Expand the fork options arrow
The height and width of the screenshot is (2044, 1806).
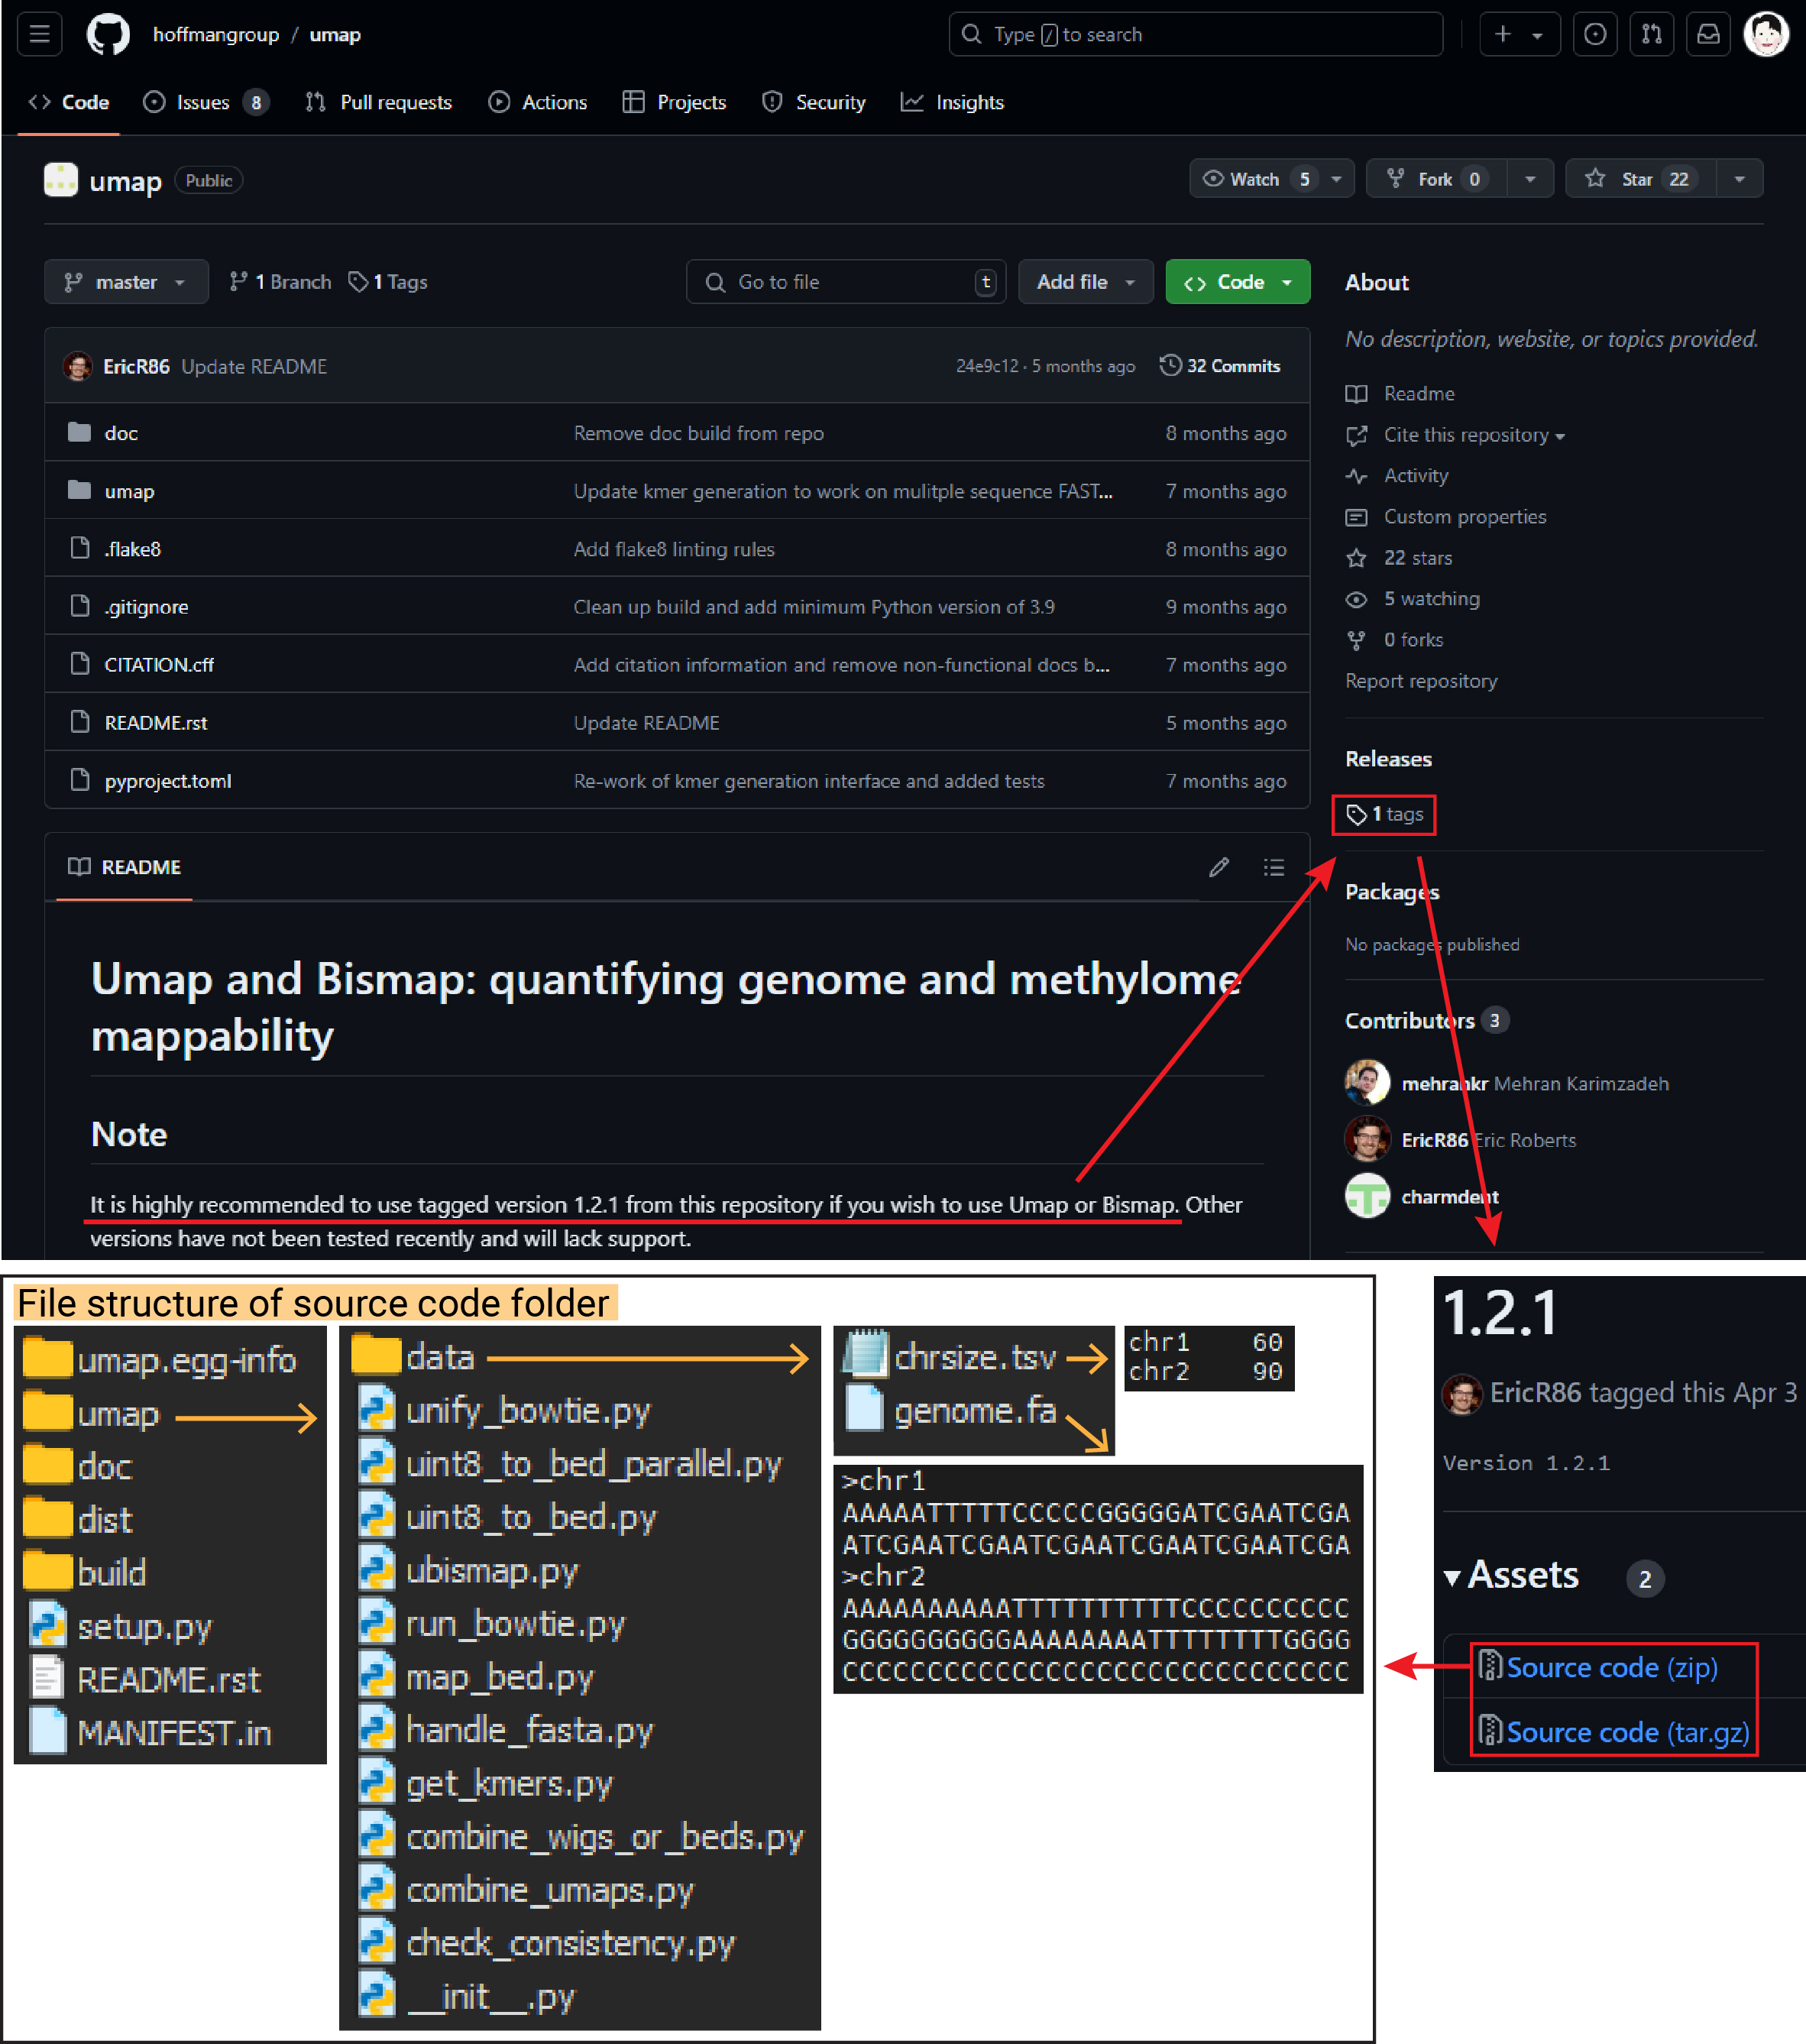(x=1530, y=179)
